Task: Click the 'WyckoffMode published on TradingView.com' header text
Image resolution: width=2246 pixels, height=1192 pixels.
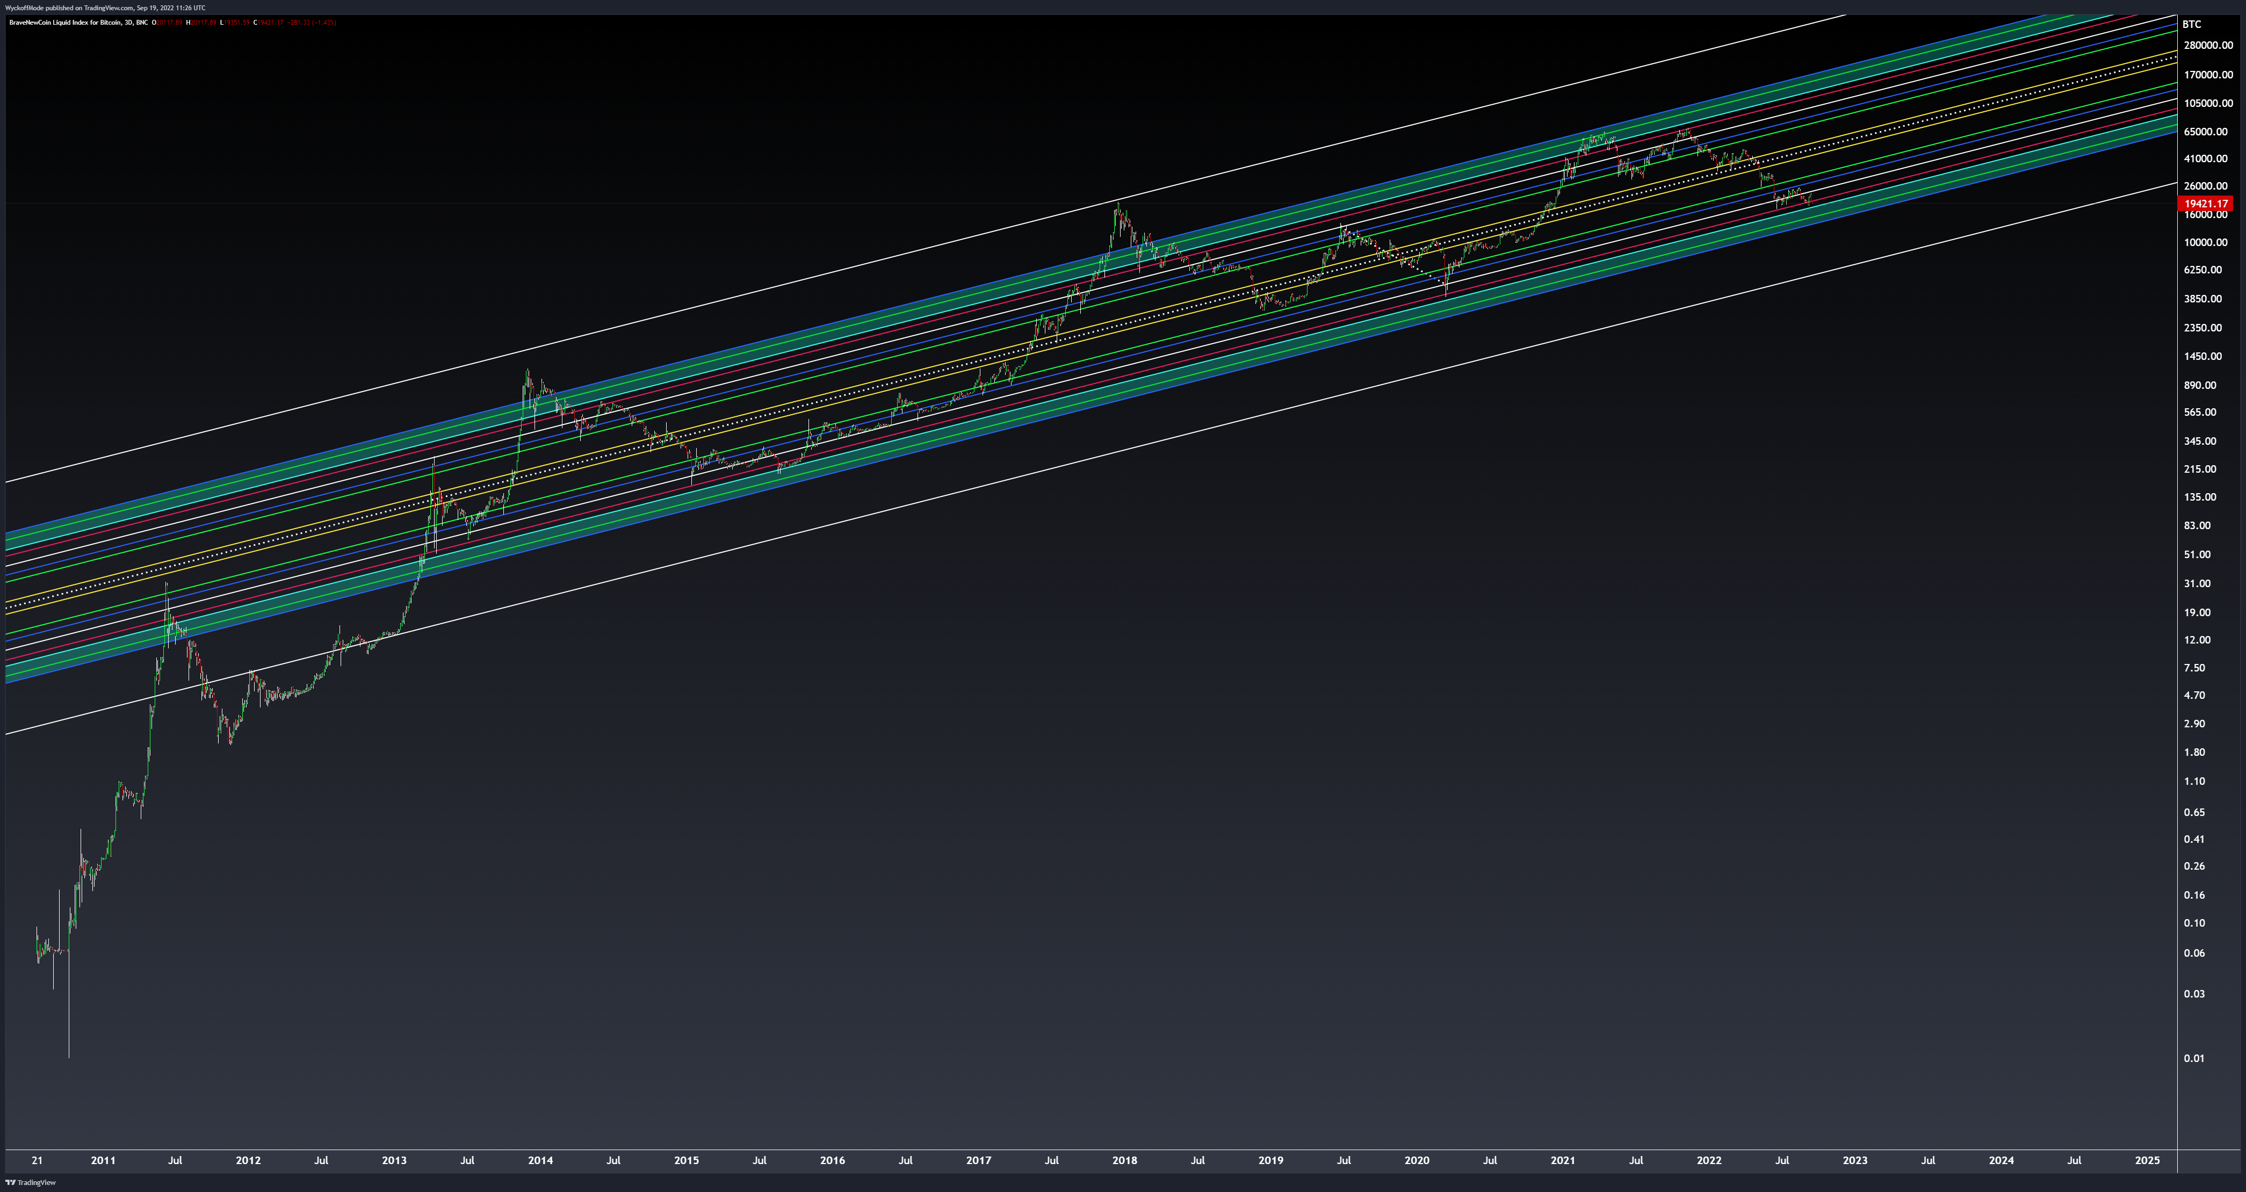Action: coord(69,8)
